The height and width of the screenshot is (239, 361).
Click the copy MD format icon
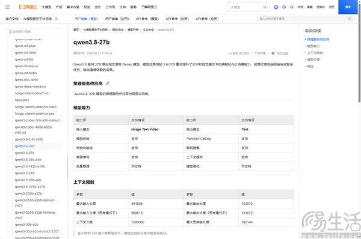(230, 53)
